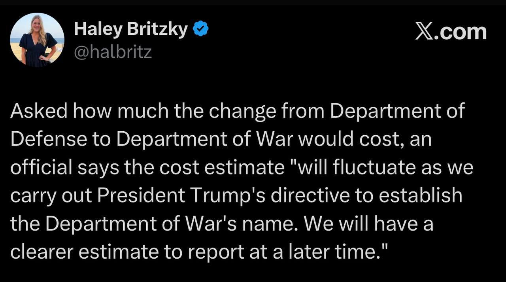Click the phrase 'would cost, an'
This screenshot has width=506, height=282.
(x=362, y=140)
